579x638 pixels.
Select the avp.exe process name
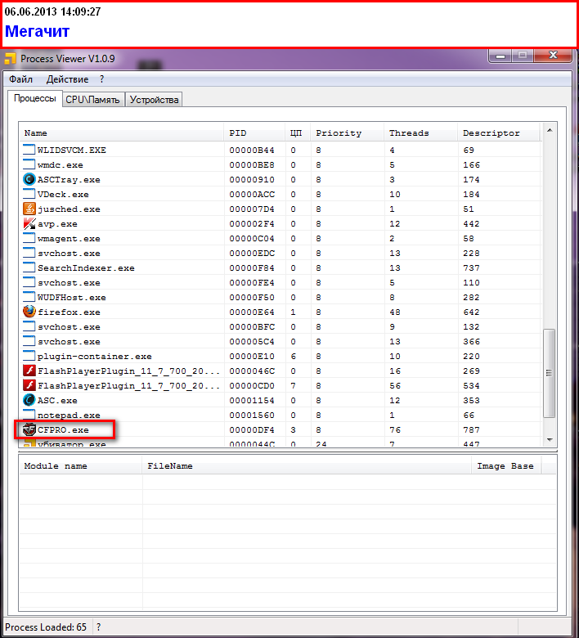coord(57,224)
